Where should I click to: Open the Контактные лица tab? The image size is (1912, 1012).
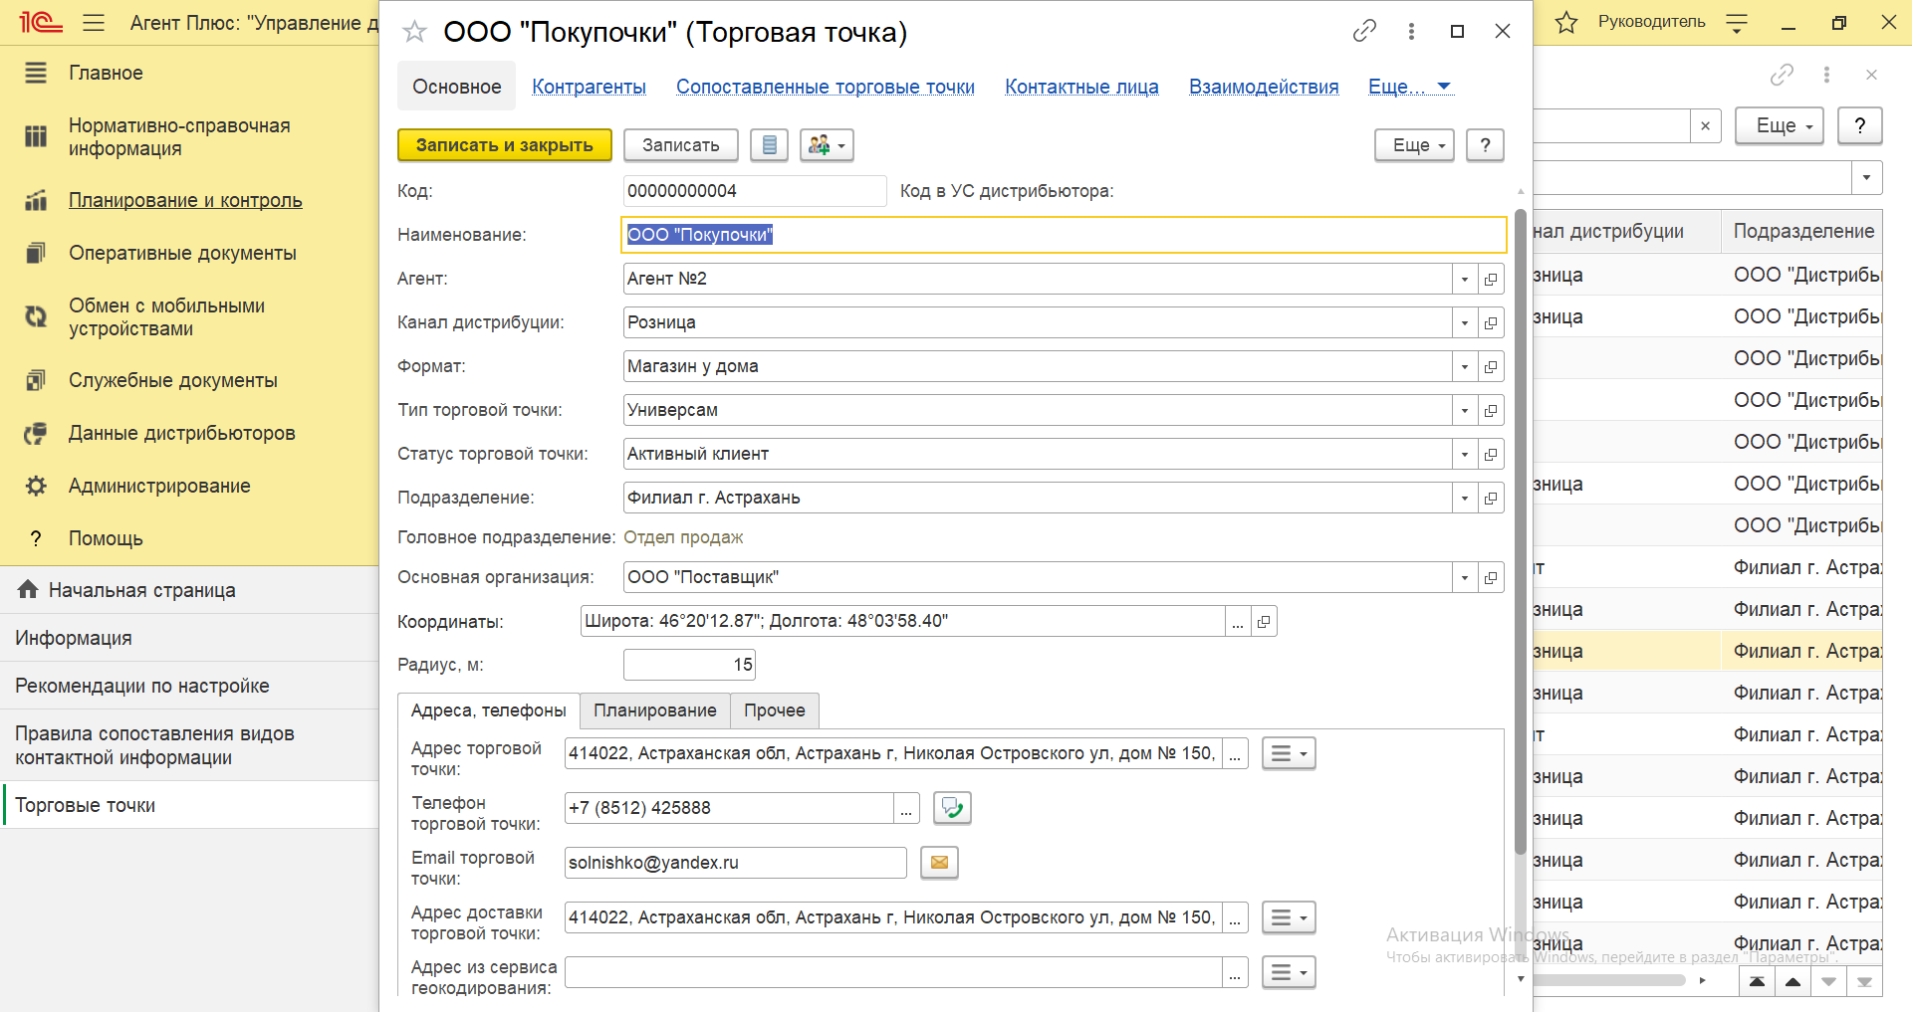pyautogui.click(x=1081, y=87)
